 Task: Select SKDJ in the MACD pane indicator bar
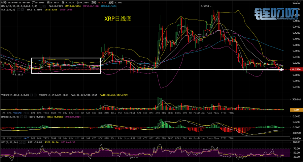[x=171, y=138]
